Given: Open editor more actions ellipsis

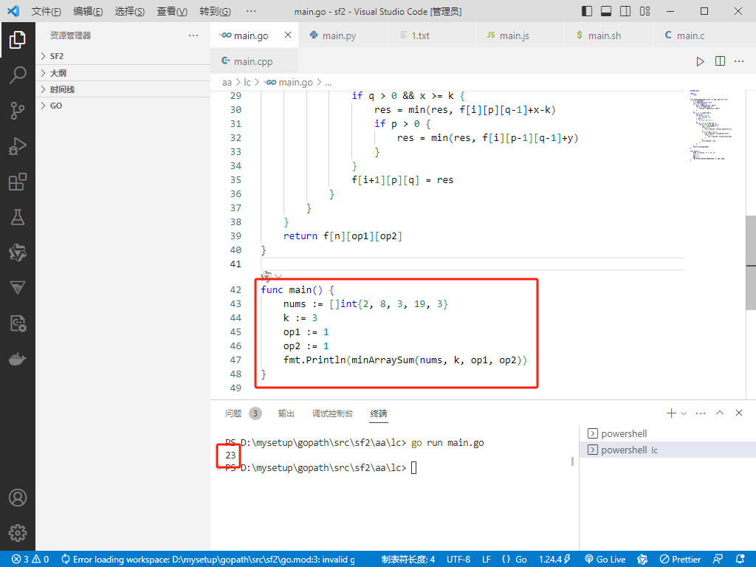Looking at the screenshot, I should pyautogui.click(x=739, y=61).
